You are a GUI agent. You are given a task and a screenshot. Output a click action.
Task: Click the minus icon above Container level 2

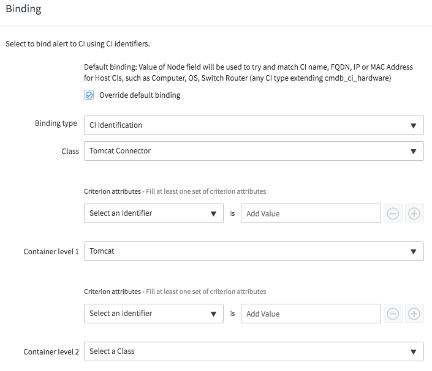point(393,314)
